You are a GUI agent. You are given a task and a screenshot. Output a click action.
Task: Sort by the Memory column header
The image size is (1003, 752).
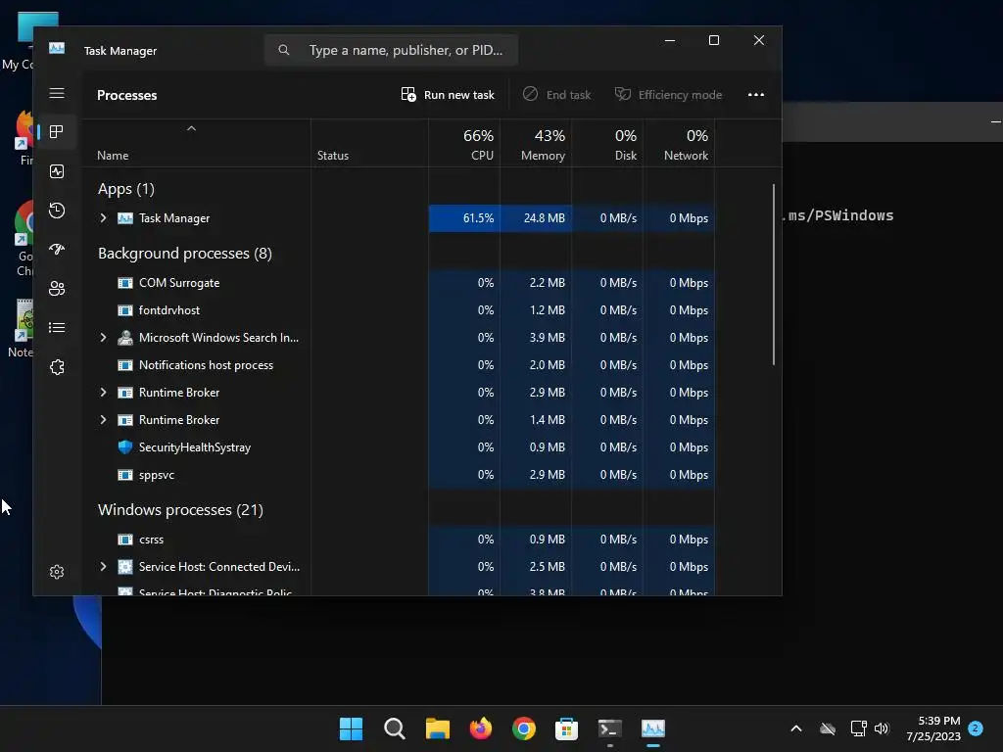point(536,144)
